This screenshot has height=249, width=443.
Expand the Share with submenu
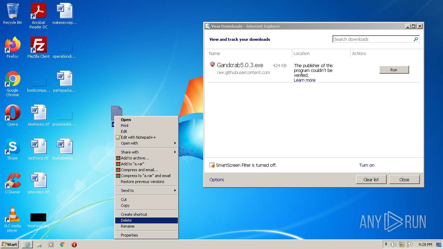(146, 152)
